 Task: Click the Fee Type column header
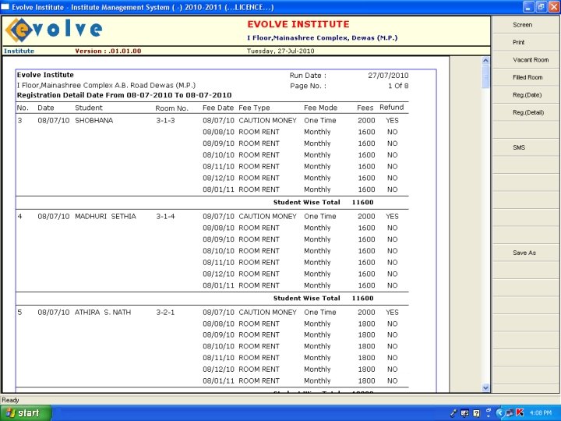pyautogui.click(x=254, y=108)
